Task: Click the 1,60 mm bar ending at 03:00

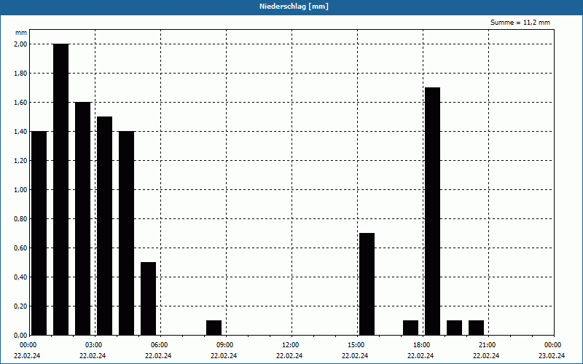Action: [82, 218]
